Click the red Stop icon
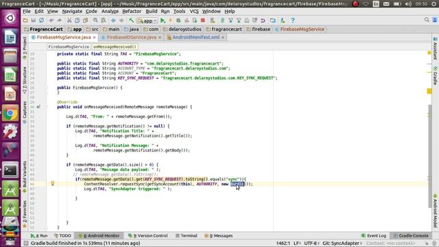Image resolution: width=439 pixels, height=247 pixels. pyautogui.click(x=203, y=21)
